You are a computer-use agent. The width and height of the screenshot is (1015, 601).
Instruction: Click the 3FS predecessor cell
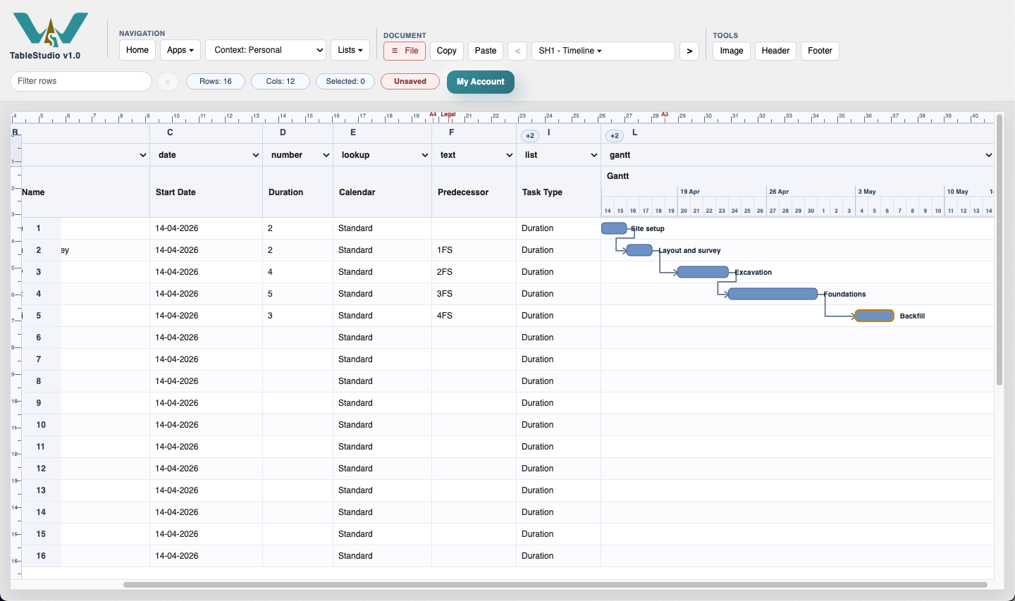pyautogui.click(x=474, y=294)
